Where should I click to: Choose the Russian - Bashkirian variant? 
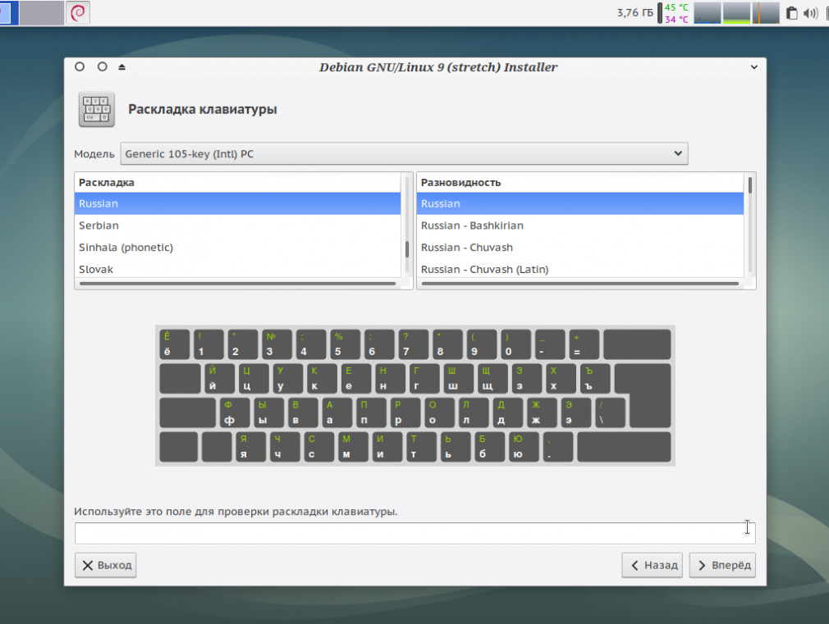580,225
